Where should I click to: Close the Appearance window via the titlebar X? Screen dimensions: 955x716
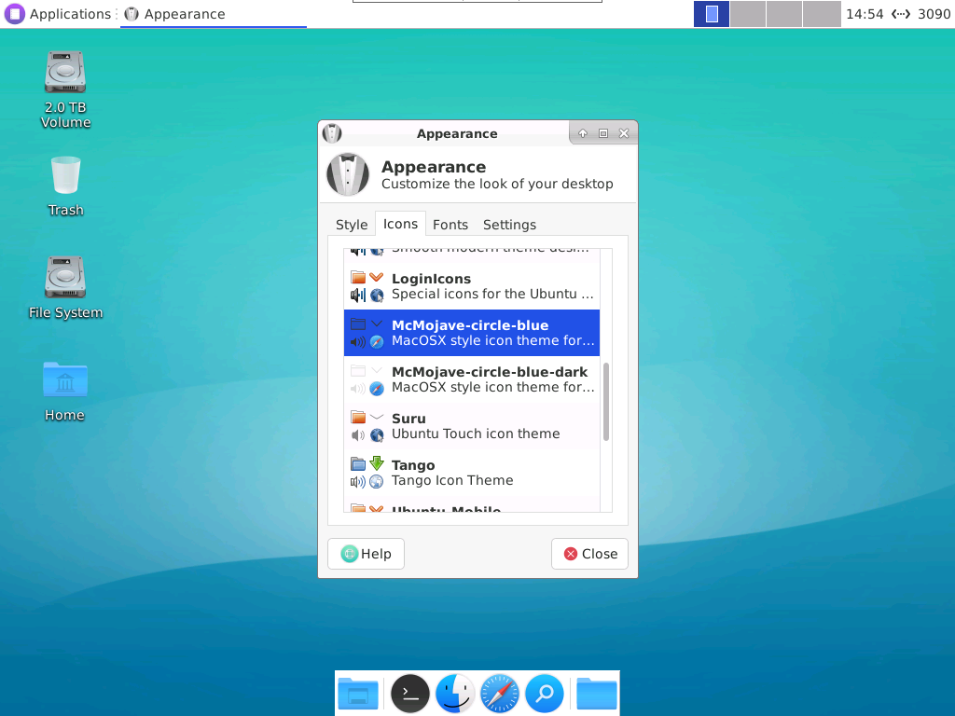[624, 133]
